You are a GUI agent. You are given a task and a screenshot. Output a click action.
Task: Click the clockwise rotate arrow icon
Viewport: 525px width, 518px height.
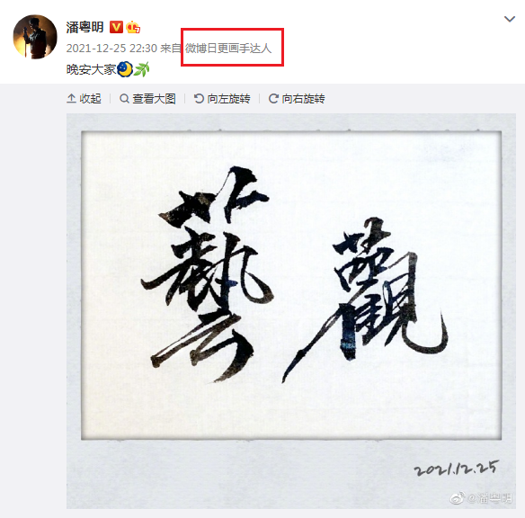coord(273,98)
